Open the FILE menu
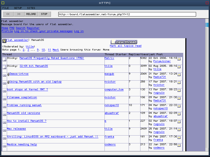This screenshot has height=157, width=210. pyautogui.click(x=6, y=8)
